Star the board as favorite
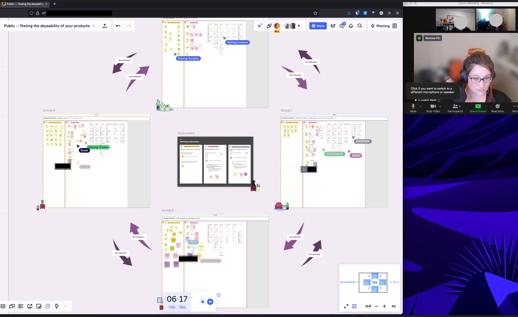The image size is (518, 317). pos(94,26)
